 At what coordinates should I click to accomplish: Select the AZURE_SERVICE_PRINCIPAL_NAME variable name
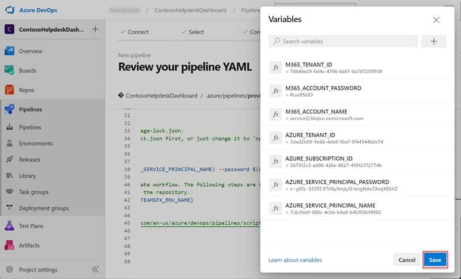point(330,205)
